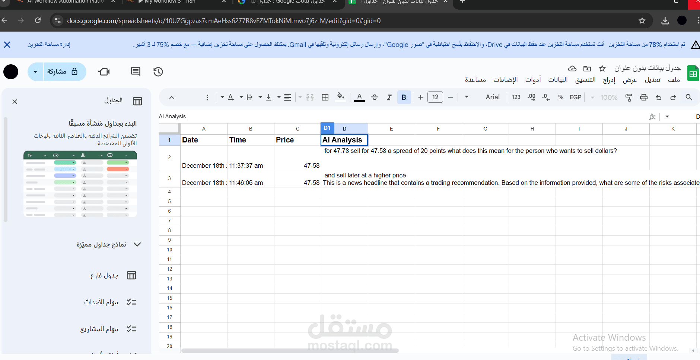Image resolution: width=700 pixels, height=360 pixels.
Task: Choose the جدول فارغ blank table option
Action: [113, 275]
